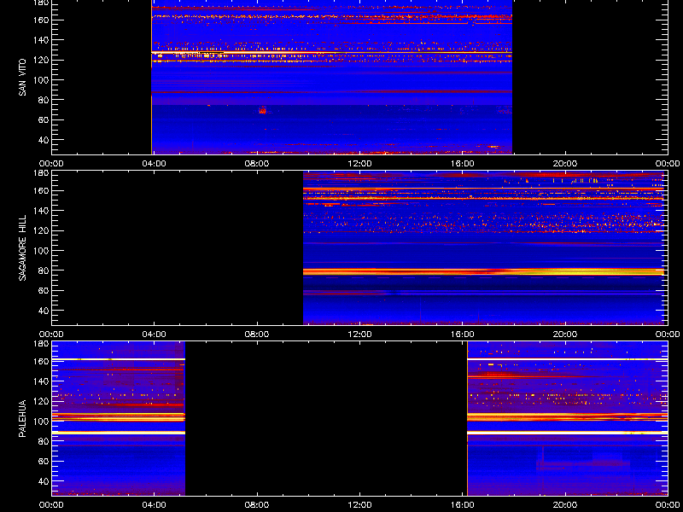This screenshot has height=512, width=683.
Task: Click the 20:00 time label under the Sagamore Hill panel
Action: coord(565,335)
